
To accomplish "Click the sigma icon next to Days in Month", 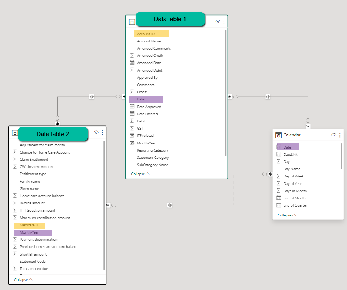I will [x=278, y=191].
